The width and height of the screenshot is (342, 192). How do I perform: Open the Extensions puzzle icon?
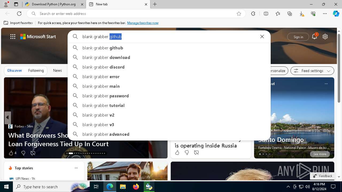pos(253,14)
